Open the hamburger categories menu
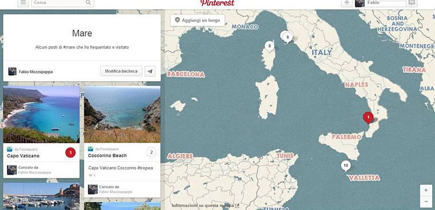 23,2
